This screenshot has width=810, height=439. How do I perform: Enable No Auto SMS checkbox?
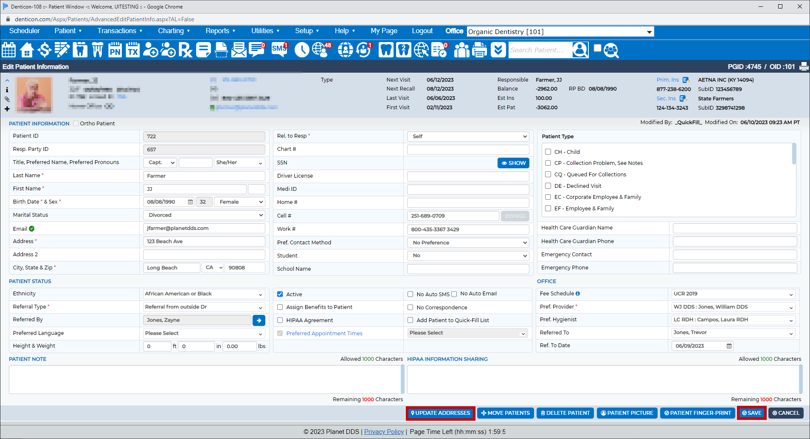coord(411,294)
